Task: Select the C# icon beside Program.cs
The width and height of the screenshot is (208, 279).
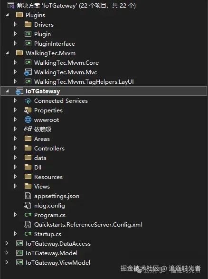Action: click(28, 215)
